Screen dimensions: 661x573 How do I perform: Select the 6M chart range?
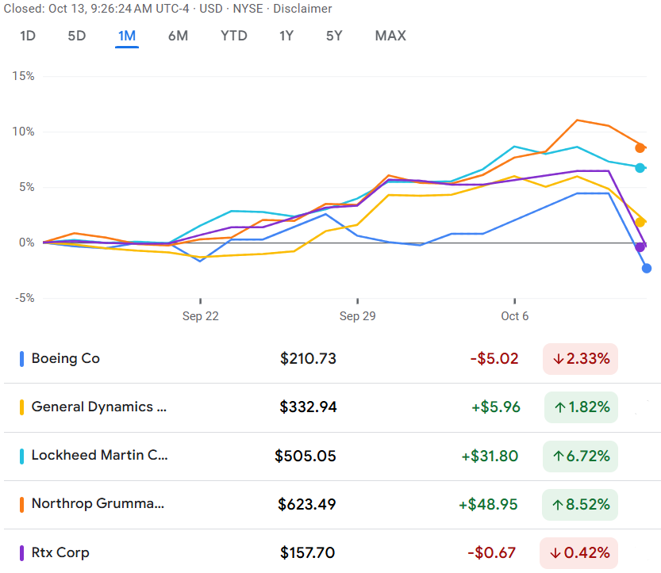point(178,36)
